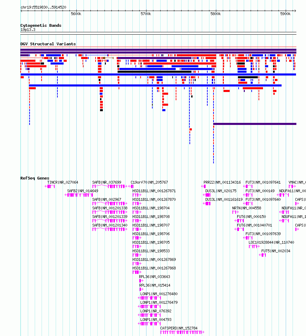Open the FUT5|NM_002034 gene label
The image size is (306, 336).
tap(276, 251)
